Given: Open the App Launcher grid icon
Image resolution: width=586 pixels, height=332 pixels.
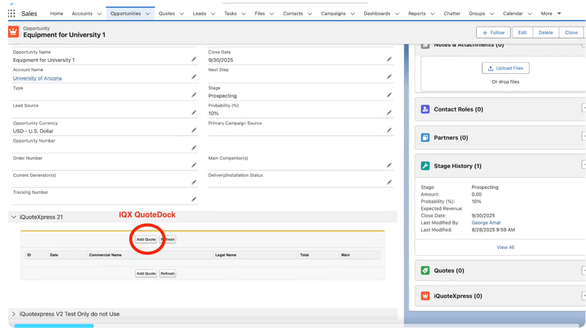Looking at the screenshot, I should click(11, 13).
